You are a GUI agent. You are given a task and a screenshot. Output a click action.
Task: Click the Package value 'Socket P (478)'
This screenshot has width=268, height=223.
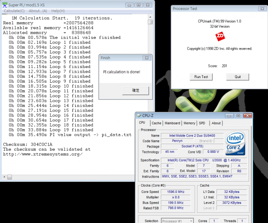click(x=192, y=146)
